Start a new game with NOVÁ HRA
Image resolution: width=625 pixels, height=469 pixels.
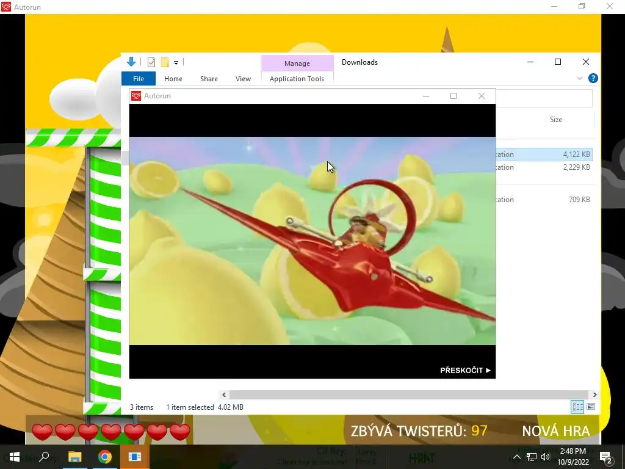555,431
